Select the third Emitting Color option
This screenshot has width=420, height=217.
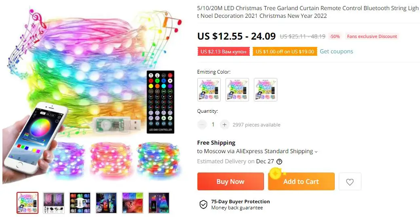click(266, 90)
